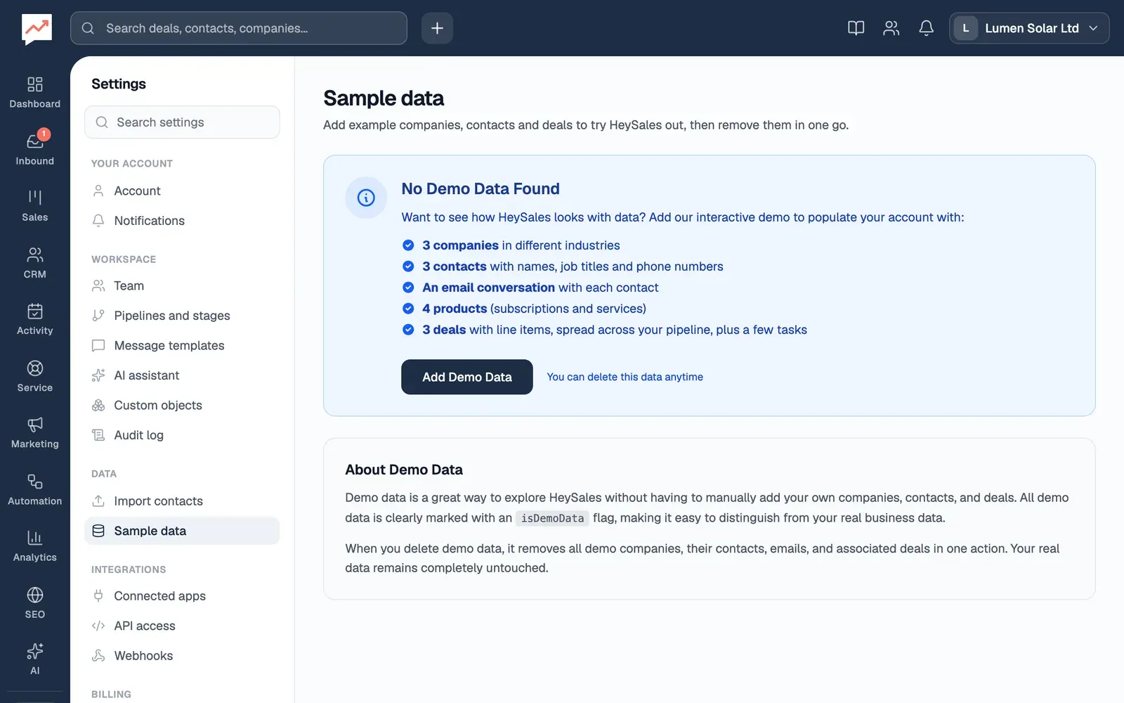Focus the global search deals field
This screenshot has height=703, width=1124.
click(239, 28)
